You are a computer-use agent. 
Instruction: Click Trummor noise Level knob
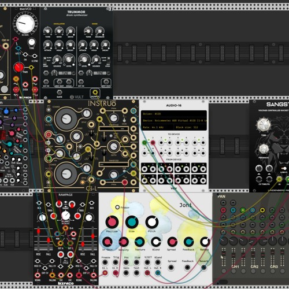[84, 59]
